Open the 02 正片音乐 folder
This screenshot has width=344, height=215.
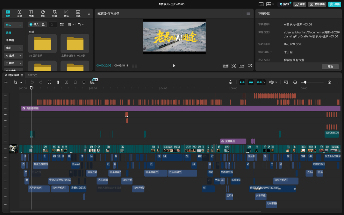tap(42, 44)
